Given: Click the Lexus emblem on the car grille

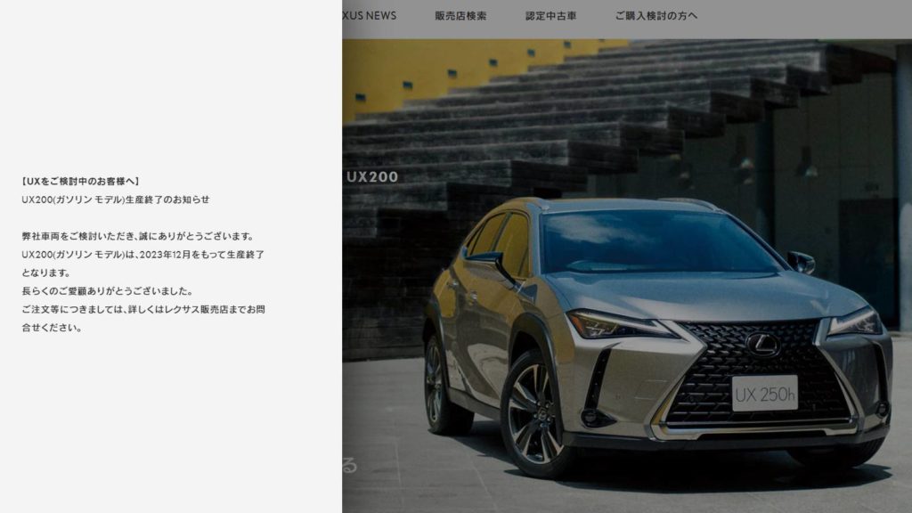Looking at the screenshot, I should (762, 345).
